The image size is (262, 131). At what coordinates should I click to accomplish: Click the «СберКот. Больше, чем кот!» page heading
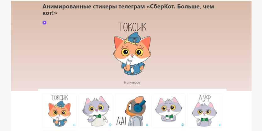(x=128, y=10)
